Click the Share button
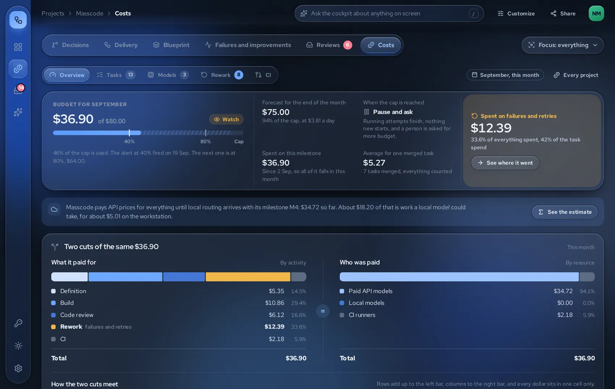Image resolution: width=615 pixels, height=389 pixels. click(563, 13)
